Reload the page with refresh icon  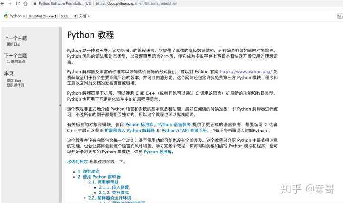pos(18,3)
